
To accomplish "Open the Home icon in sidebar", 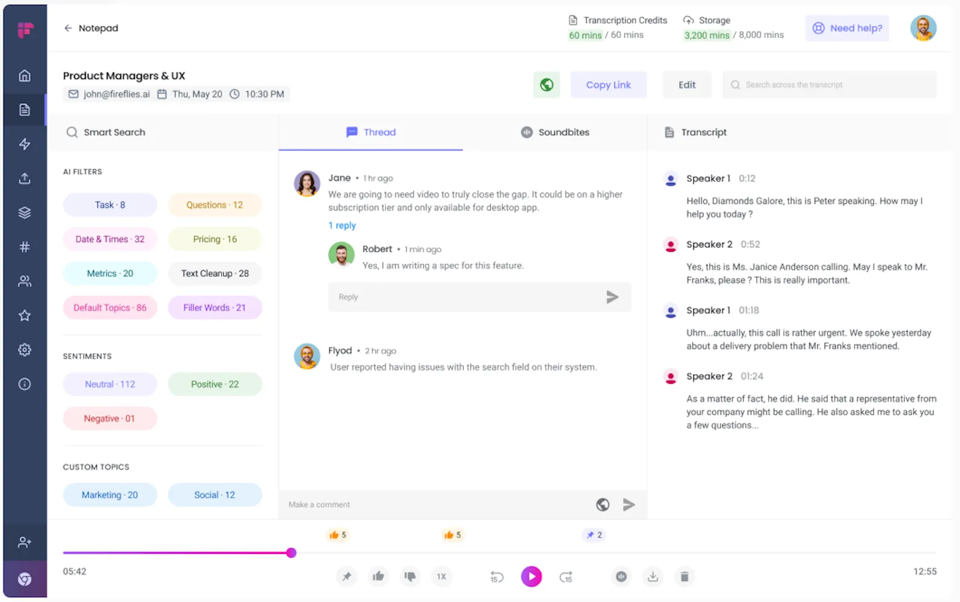I will pyautogui.click(x=25, y=76).
